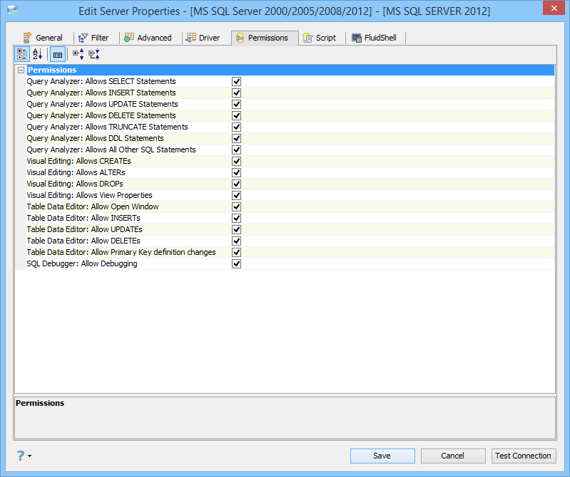The width and height of the screenshot is (570, 477).
Task: Click the Test Connection button
Action: point(524,456)
